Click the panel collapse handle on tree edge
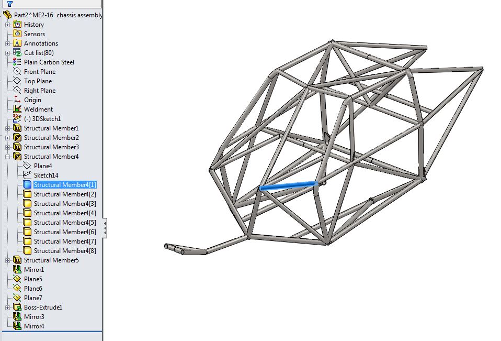This screenshot has width=501, height=341. (105, 228)
